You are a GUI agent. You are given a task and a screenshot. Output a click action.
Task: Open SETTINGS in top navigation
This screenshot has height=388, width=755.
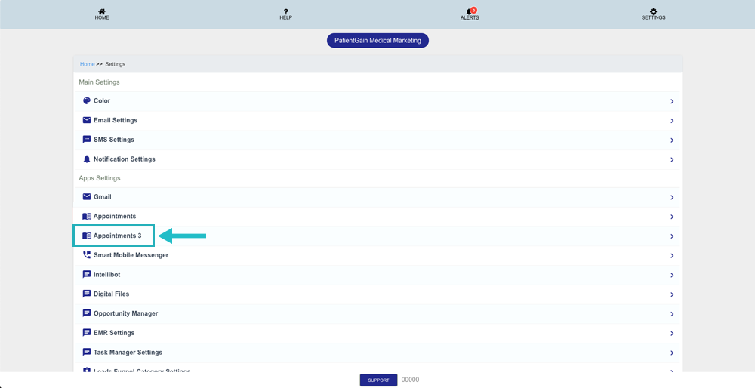653,18
